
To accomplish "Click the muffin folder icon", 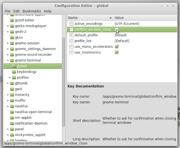I will 12,101.
